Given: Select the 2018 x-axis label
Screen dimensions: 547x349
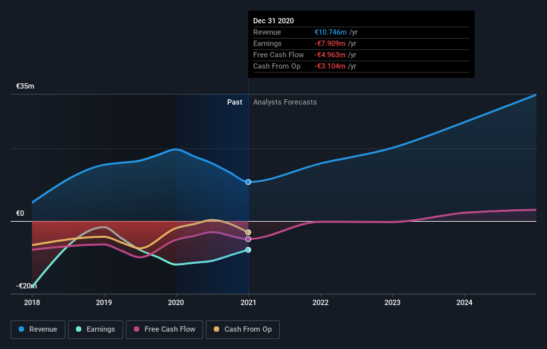Looking at the screenshot, I should click(32, 302).
